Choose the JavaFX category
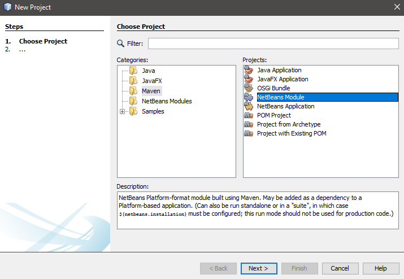This screenshot has height=279, width=404. coord(151,81)
